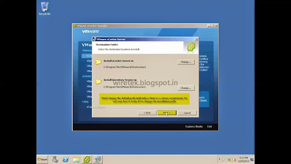This screenshot has height=164, width=291.
Task: Switch to the VMware vCenter Installer taskbar item
Action: click(x=87, y=159)
